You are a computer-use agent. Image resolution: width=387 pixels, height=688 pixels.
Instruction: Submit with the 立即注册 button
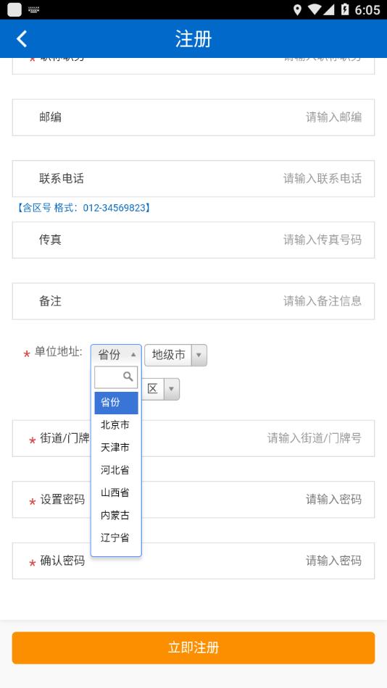[x=193, y=647]
